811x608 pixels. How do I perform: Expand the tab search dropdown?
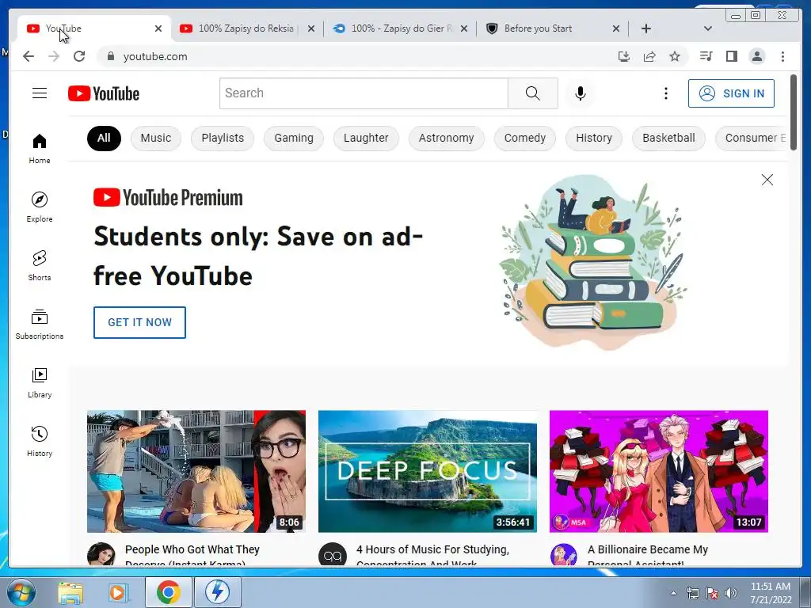(x=708, y=28)
